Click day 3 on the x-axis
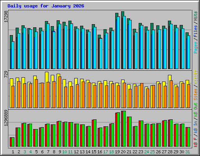Screen dimensions: 200x156 click(x=25, y=152)
